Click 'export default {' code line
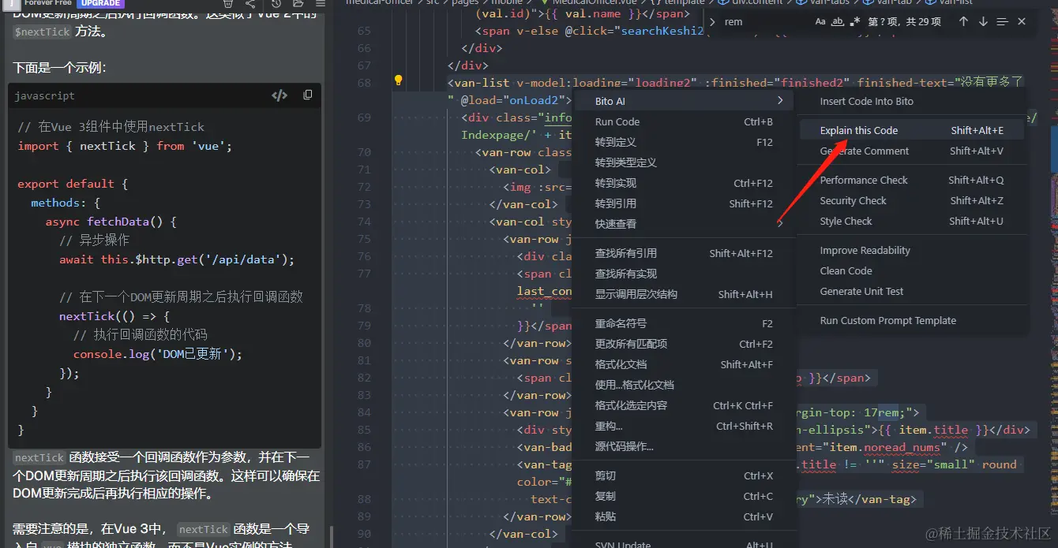The width and height of the screenshot is (1058, 548). [73, 184]
